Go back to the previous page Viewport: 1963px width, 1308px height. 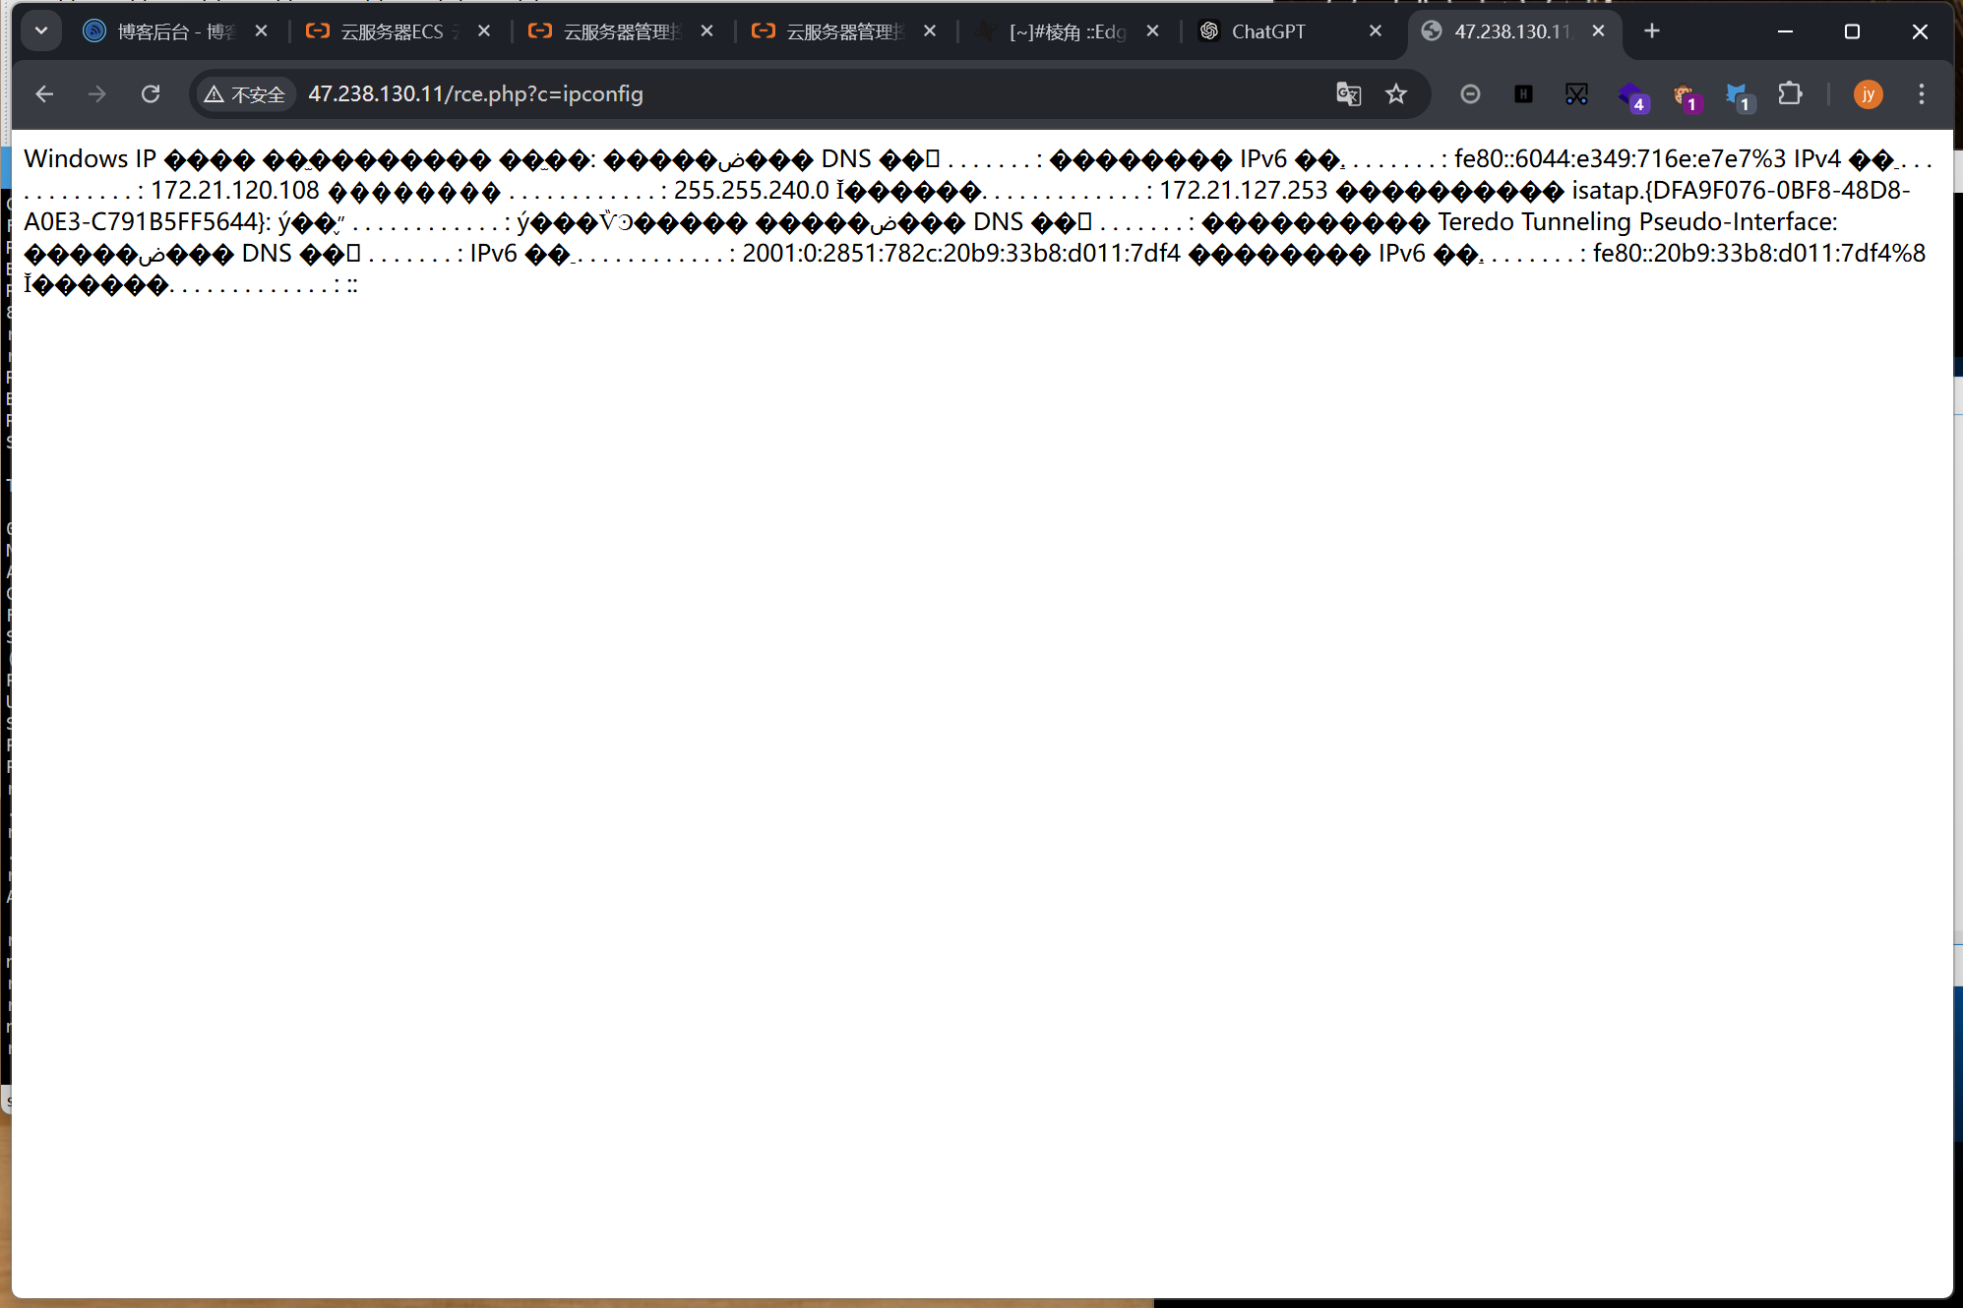(44, 94)
